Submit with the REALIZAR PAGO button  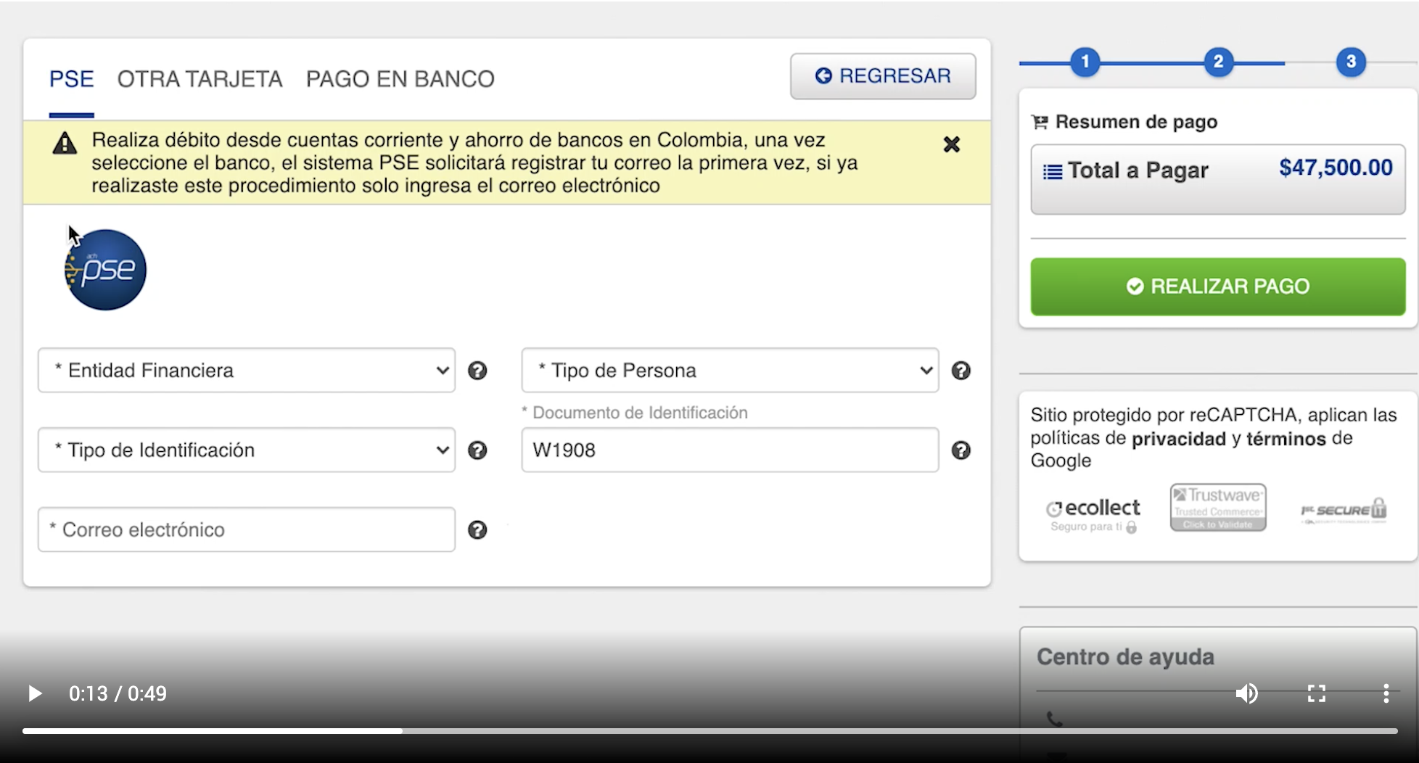[x=1218, y=286]
